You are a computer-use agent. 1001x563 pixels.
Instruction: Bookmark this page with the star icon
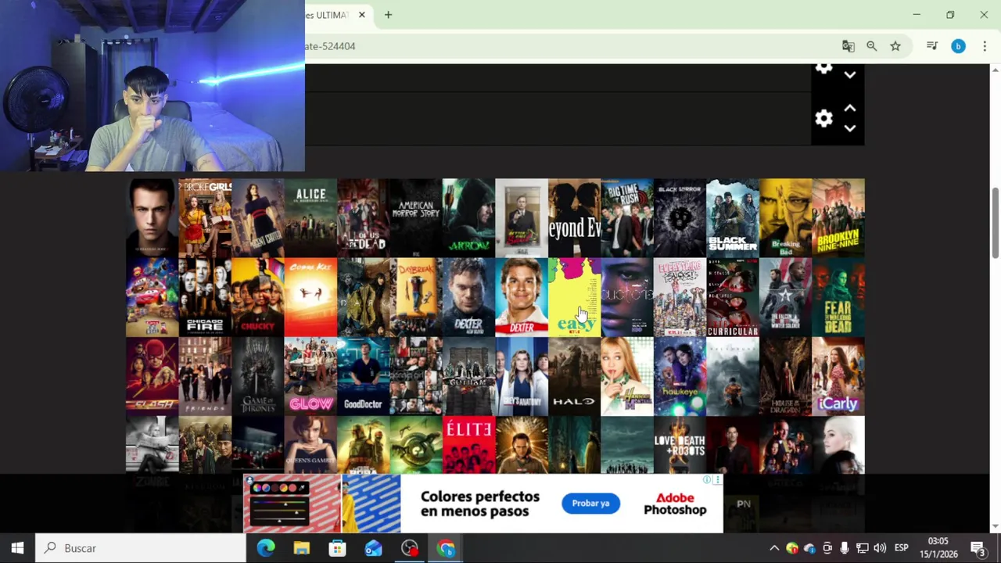[x=895, y=46]
